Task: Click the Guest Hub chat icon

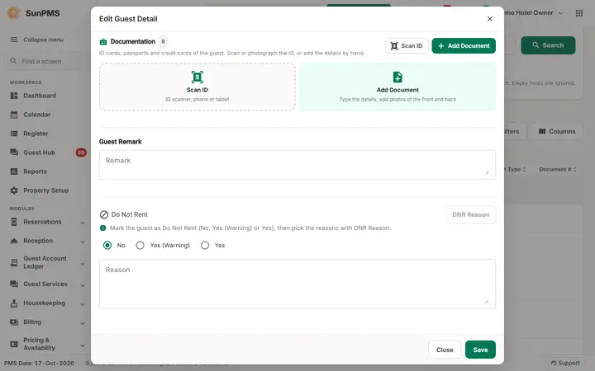Action: (14, 153)
